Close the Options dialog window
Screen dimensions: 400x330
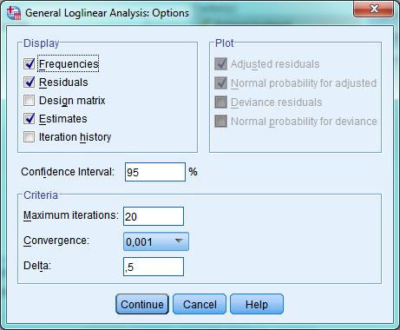click(374, 9)
